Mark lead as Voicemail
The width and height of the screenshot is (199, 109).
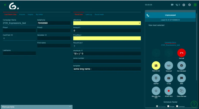click(169, 65)
